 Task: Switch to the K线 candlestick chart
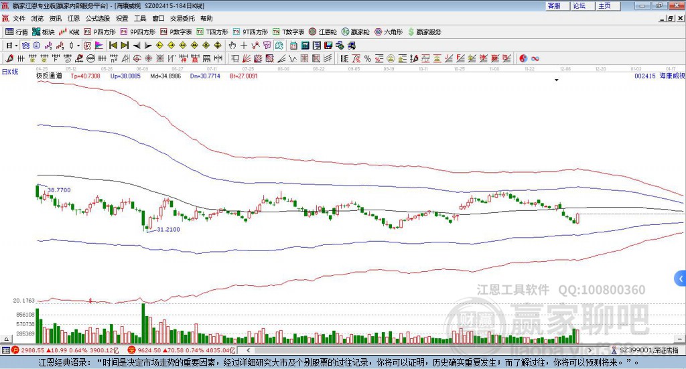click(69, 32)
